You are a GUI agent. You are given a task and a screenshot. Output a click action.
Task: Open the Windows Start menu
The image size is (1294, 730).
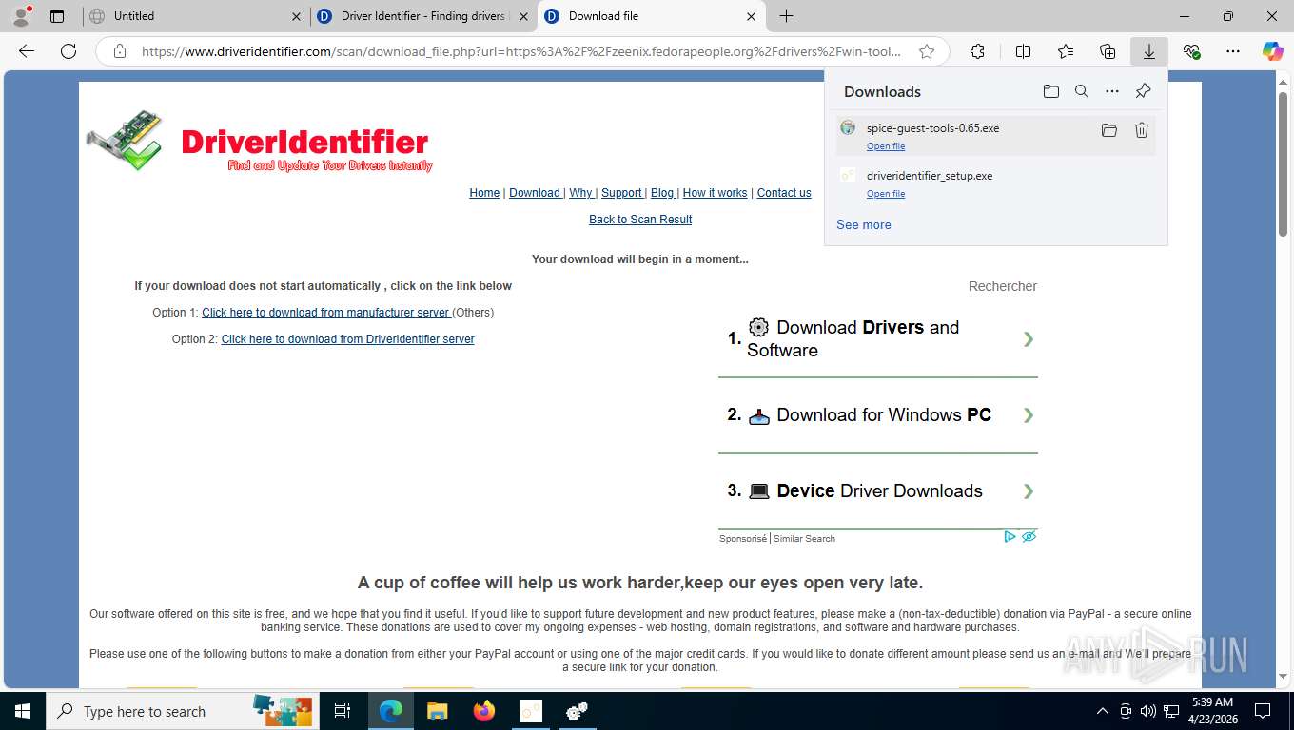point(23,711)
